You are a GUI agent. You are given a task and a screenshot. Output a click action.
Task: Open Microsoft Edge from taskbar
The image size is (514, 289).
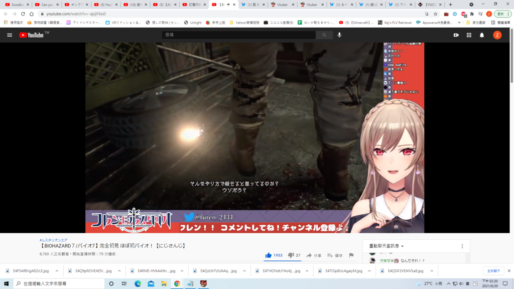click(x=138, y=283)
